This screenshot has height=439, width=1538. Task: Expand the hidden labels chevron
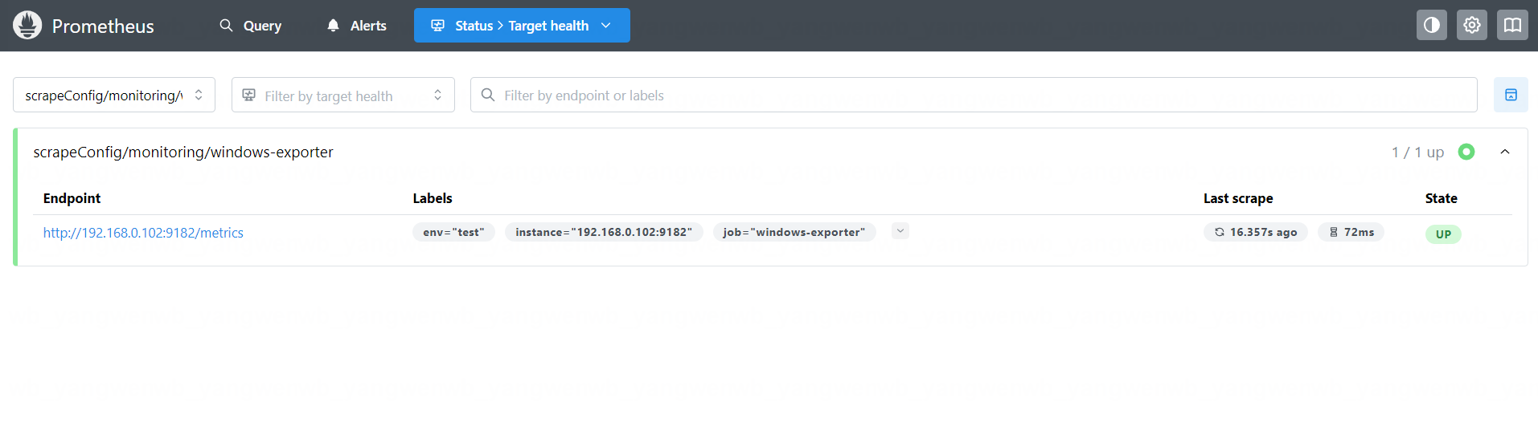[900, 231]
